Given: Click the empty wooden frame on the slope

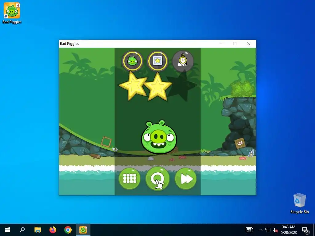Looking at the screenshot, I should pos(106,142).
